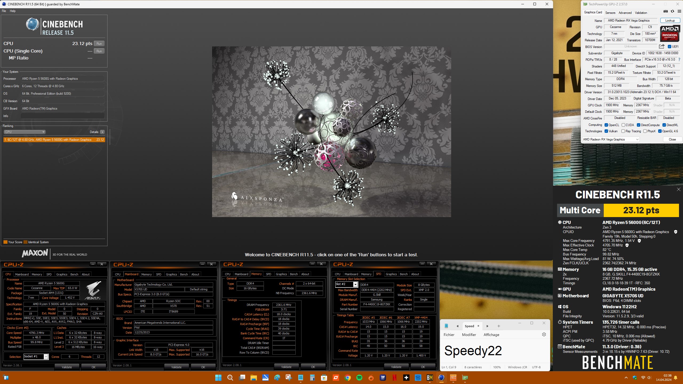Open the Cinebench Ranking CPU dropdown

click(25, 132)
